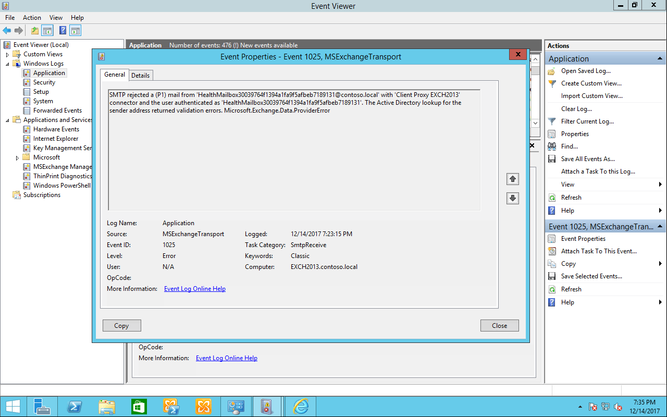Click the Show/Hide Action Pane toolbar icon
Screen dimensions: 667x417
(x=76, y=31)
